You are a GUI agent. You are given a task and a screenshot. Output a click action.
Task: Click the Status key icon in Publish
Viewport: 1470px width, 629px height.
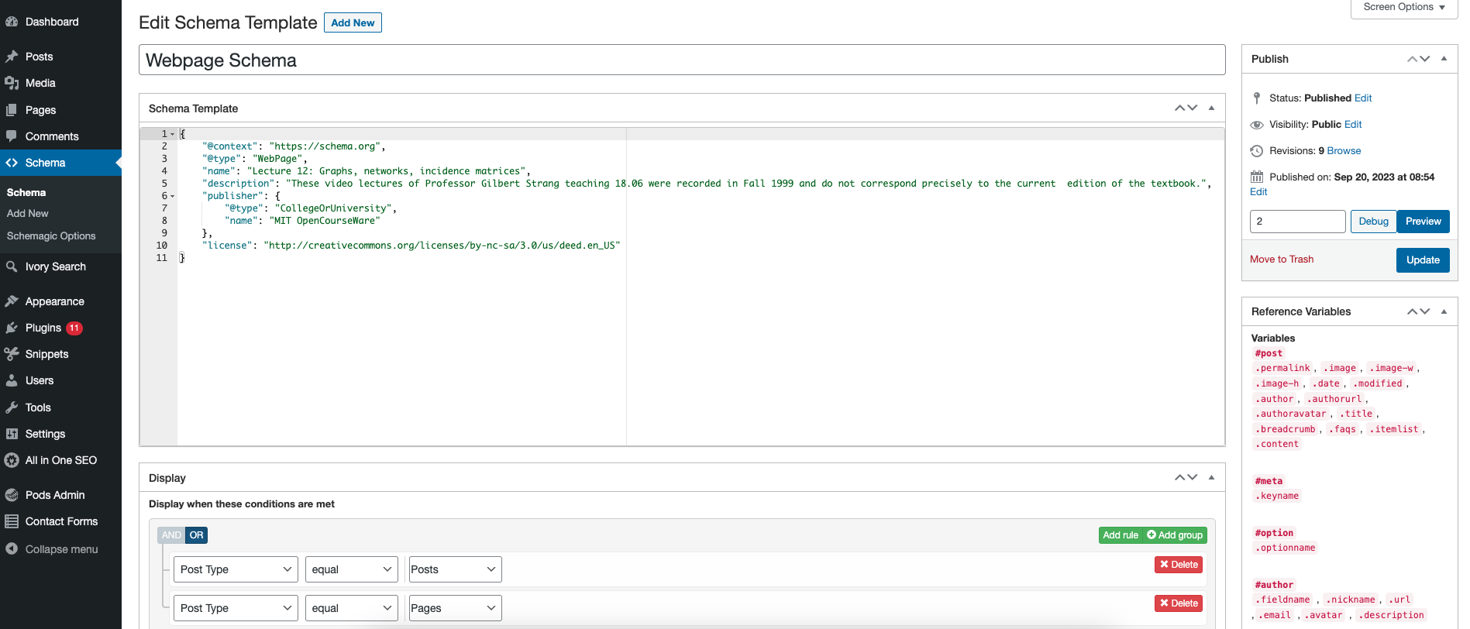1257,98
